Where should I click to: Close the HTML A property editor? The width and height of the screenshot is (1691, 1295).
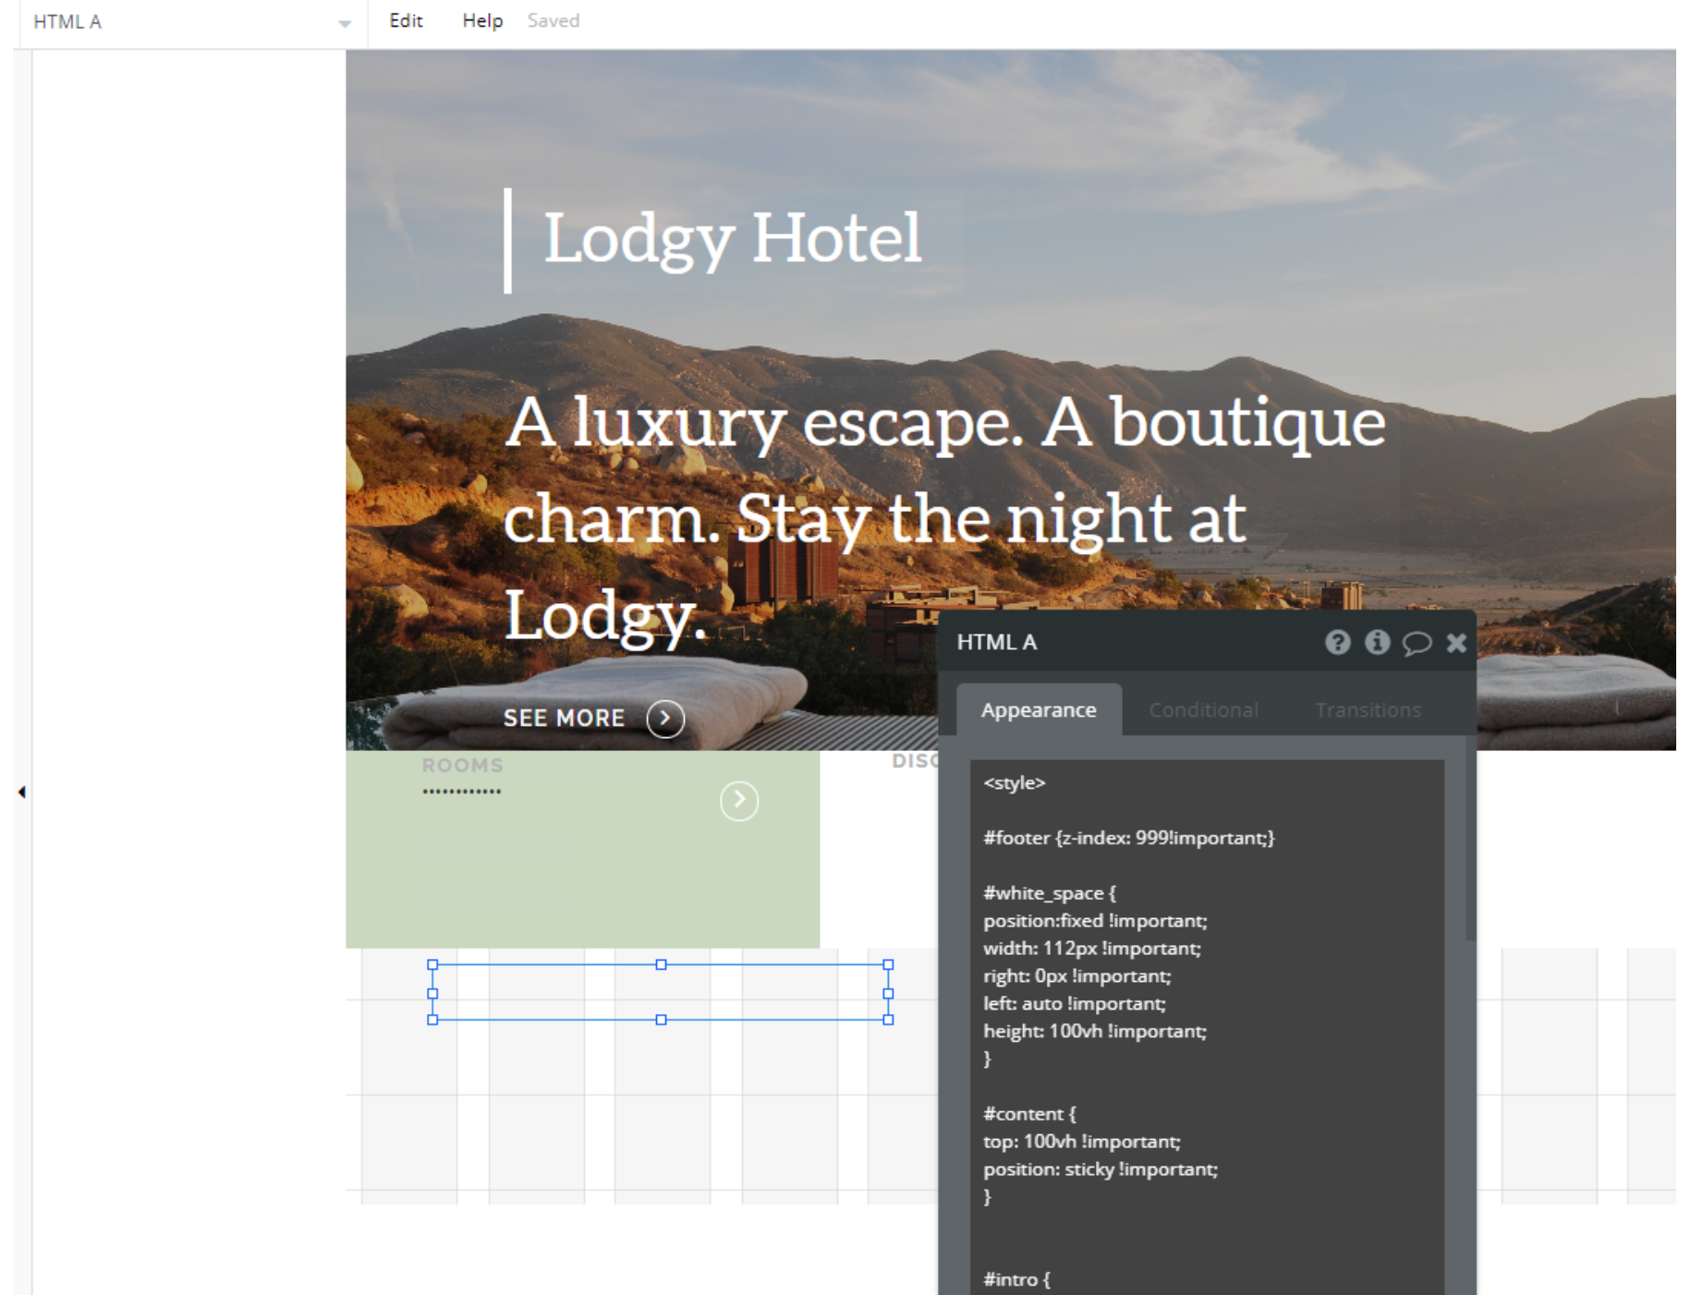click(1456, 643)
